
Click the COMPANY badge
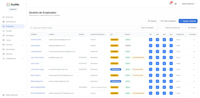13,9
